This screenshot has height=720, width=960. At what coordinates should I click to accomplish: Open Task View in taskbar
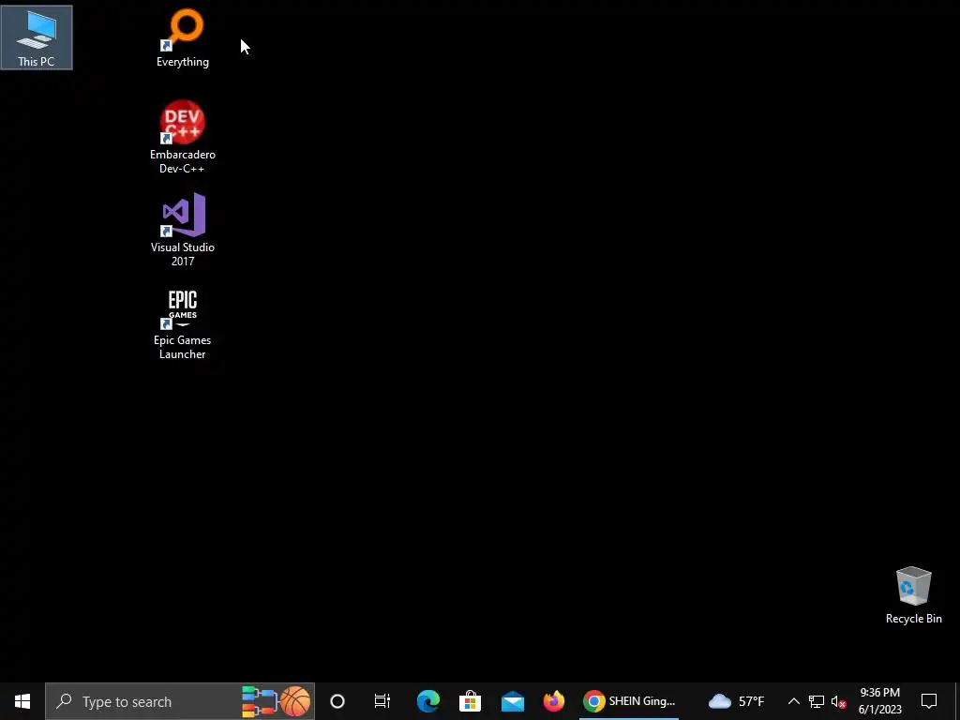(382, 701)
